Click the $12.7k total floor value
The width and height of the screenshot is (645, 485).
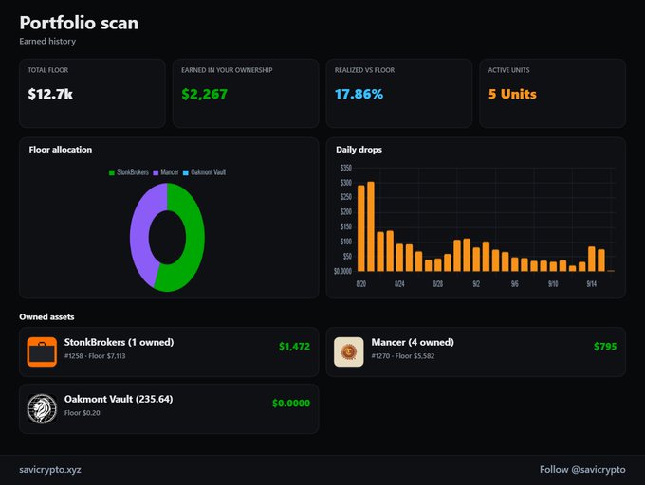tap(50, 94)
